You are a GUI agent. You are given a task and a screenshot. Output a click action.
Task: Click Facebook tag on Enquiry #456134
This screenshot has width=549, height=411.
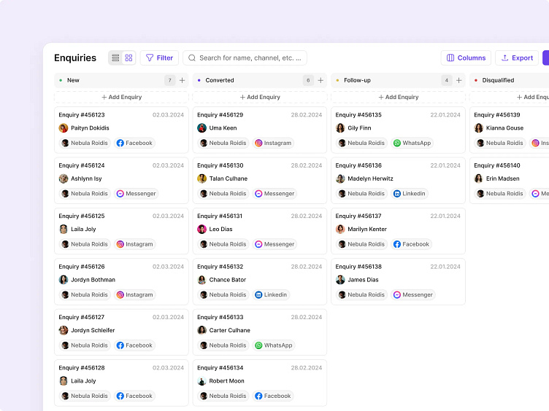pyautogui.click(x=273, y=396)
